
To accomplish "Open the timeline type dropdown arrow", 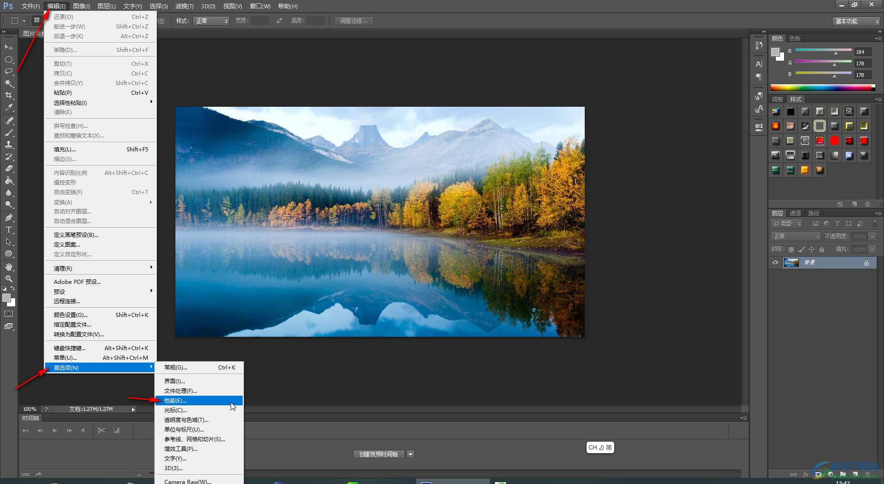I will (410, 455).
